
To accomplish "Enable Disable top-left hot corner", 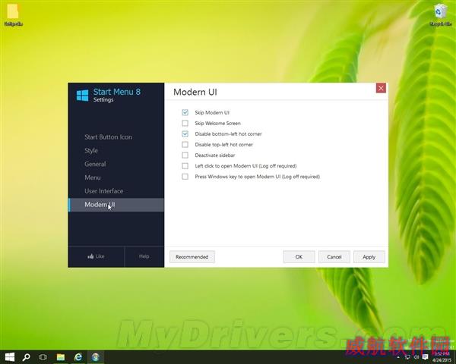I will 185,145.
